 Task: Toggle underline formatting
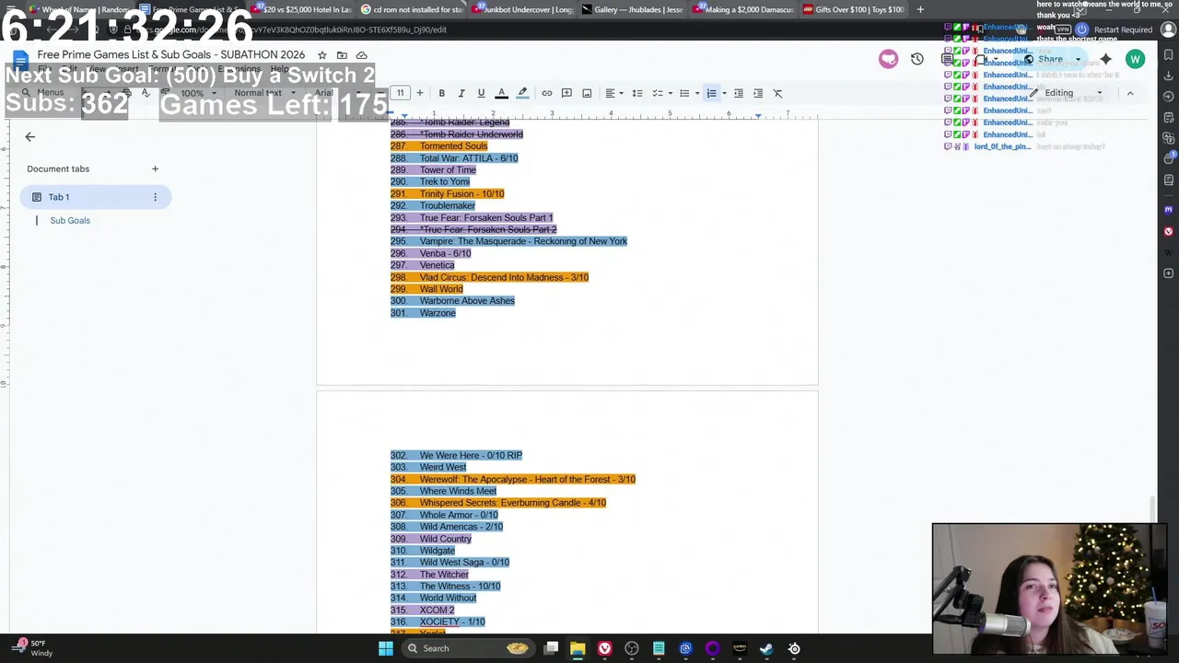481,93
